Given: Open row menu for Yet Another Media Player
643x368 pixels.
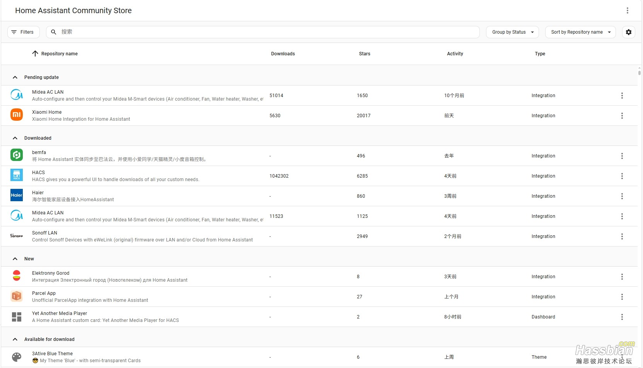Looking at the screenshot, I should (x=622, y=317).
